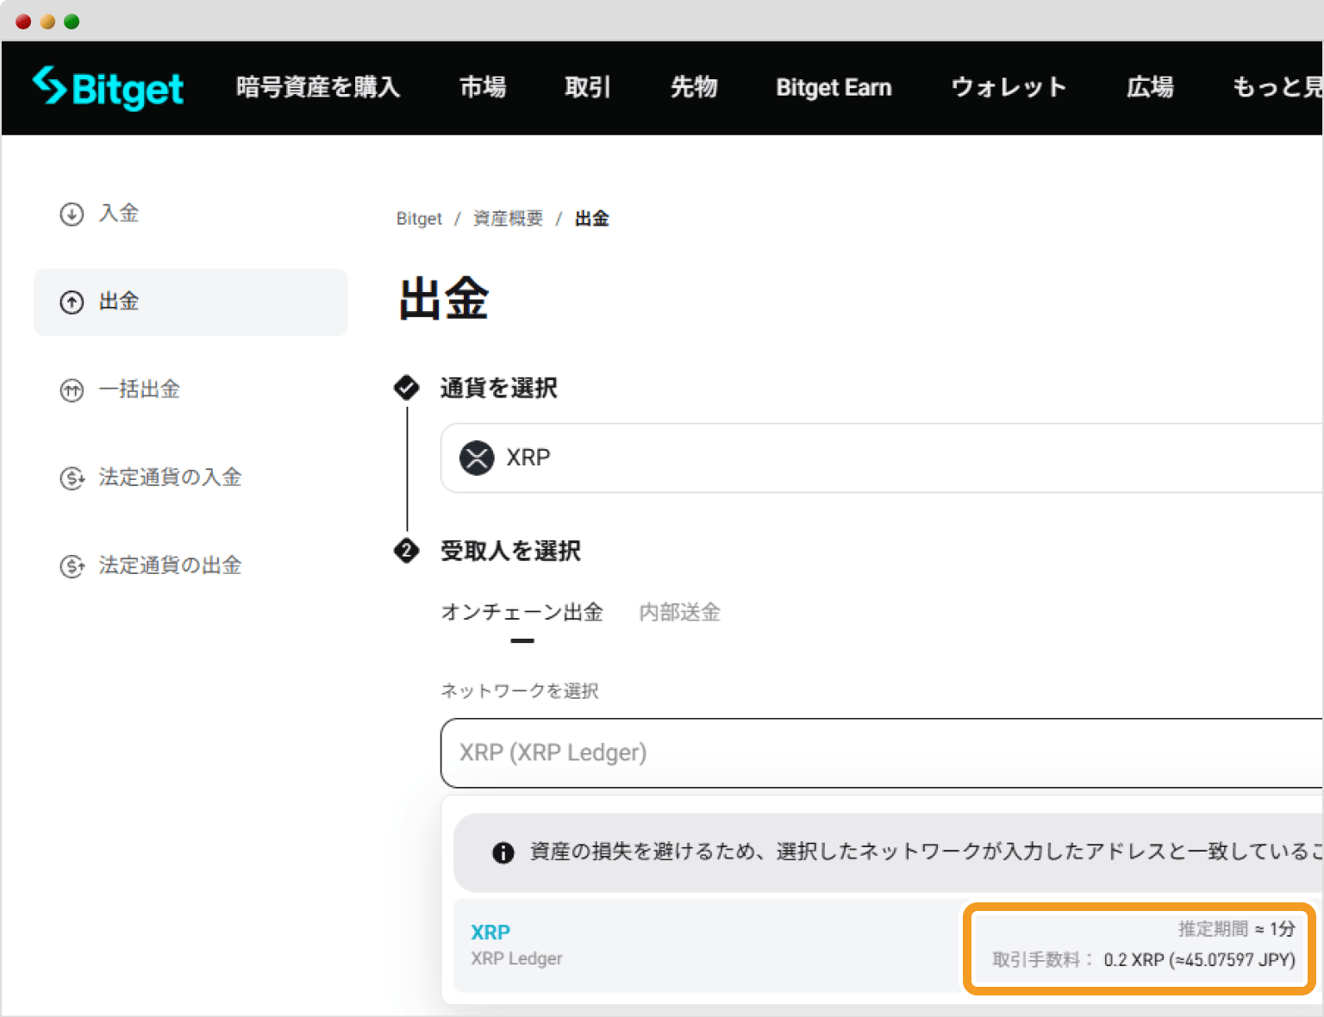Click the info icon in the warning banner

[503, 852]
